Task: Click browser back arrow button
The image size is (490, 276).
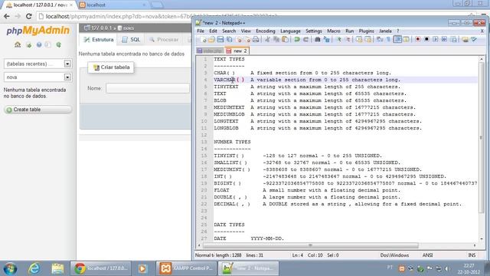Action: point(7,16)
